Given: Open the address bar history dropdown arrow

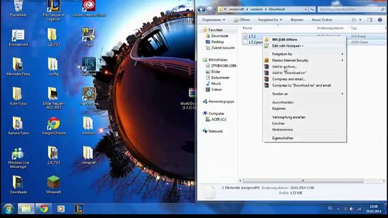Looking at the screenshot, I should 306,10.
